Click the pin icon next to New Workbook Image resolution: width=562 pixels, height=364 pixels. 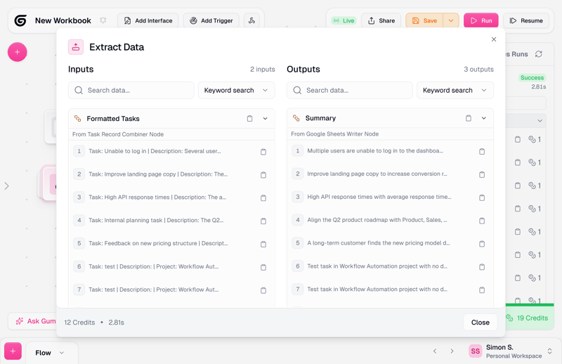click(x=103, y=21)
